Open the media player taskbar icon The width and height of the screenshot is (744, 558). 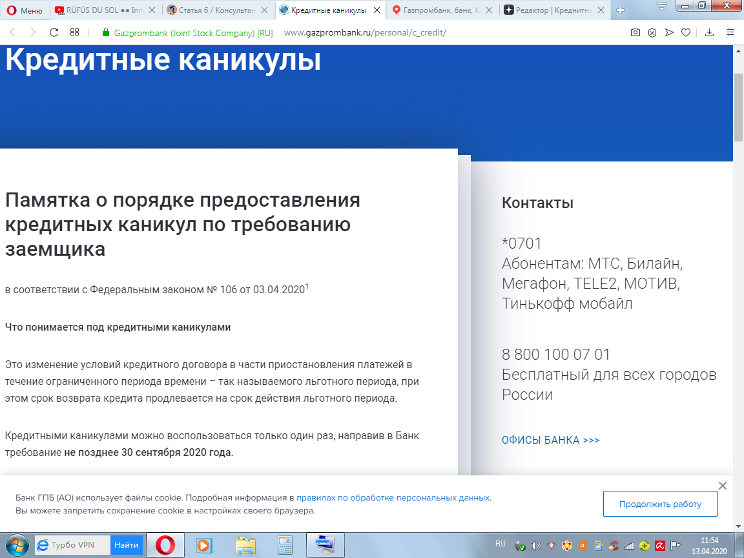click(x=205, y=545)
